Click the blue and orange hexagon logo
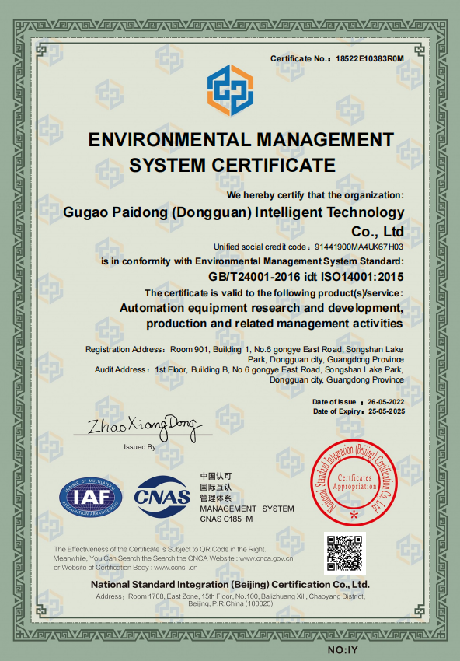Viewport: 460px width, 661px height. tap(230, 91)
